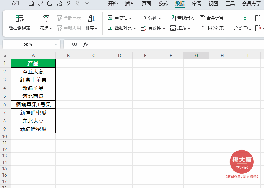The height and width of the screenshot is (188, 264).
Task: Switch to the 工具 tab
Action: (230, 4)
